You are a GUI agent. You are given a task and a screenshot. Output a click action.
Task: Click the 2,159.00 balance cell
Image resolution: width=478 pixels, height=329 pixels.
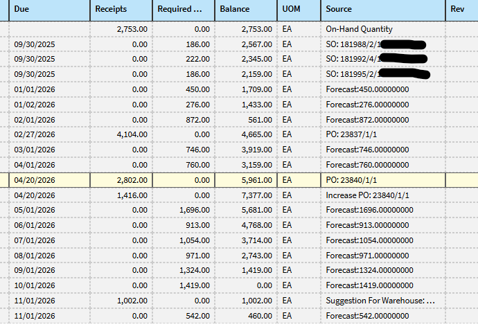pyautogui.click(x=246, y=74)
